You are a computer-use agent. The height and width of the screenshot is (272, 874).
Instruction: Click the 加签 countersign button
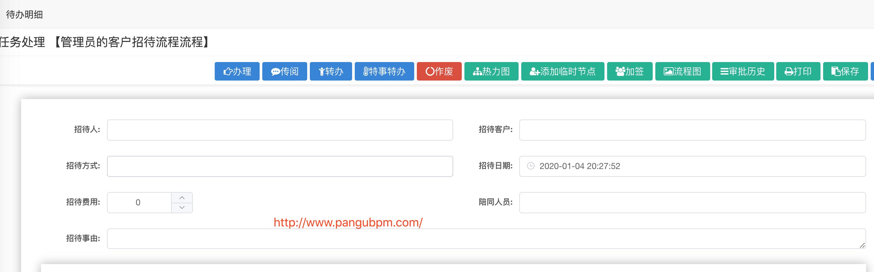629,71
